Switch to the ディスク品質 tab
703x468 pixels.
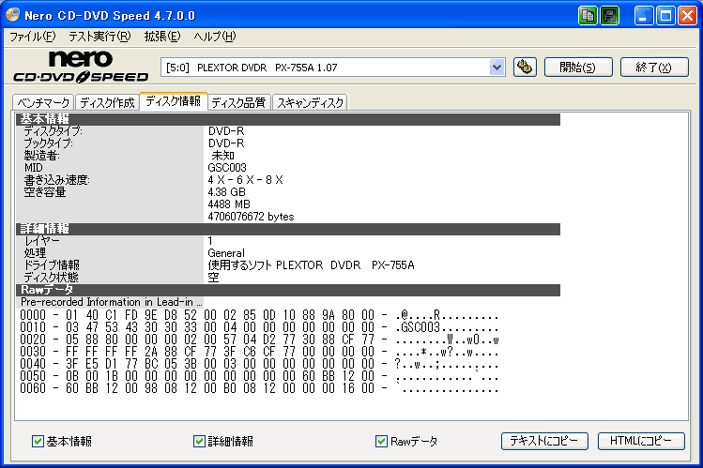click(239, 103)
